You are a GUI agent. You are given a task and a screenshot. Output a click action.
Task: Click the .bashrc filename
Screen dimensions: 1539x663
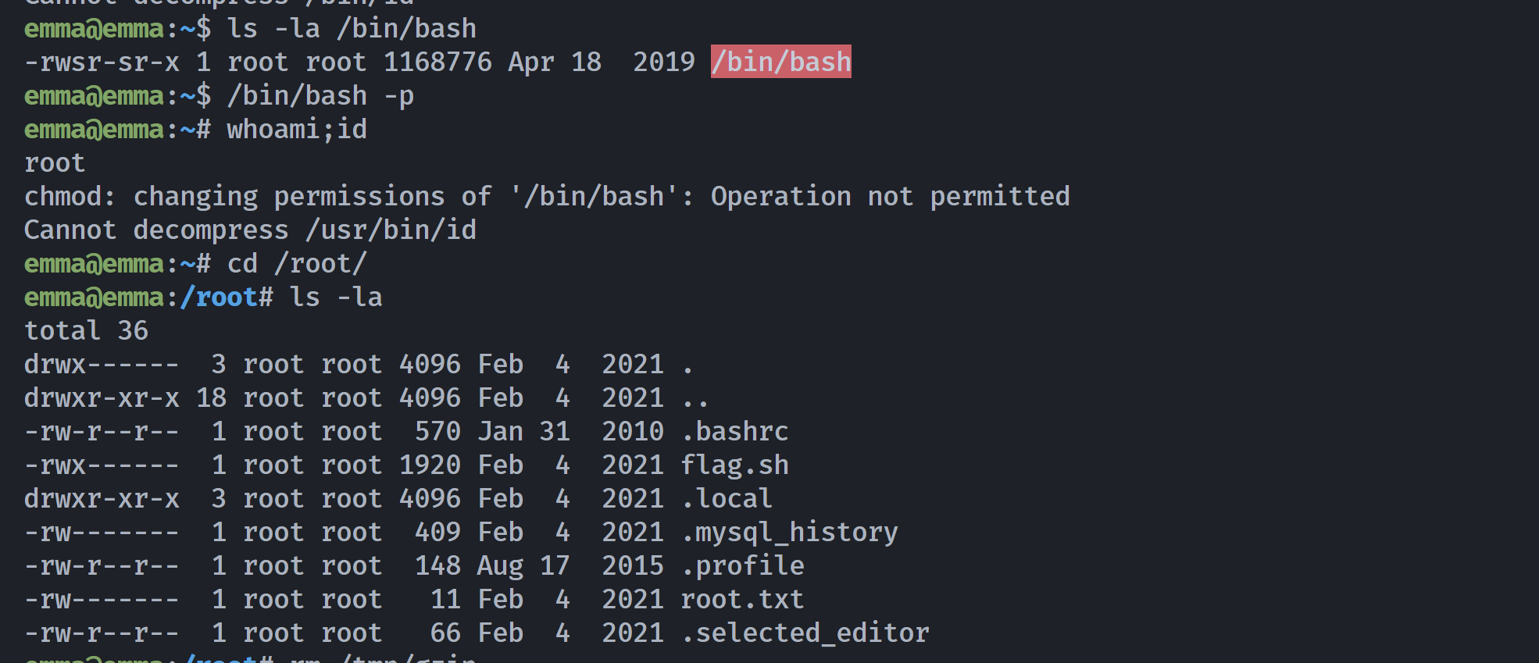point(734,431)
